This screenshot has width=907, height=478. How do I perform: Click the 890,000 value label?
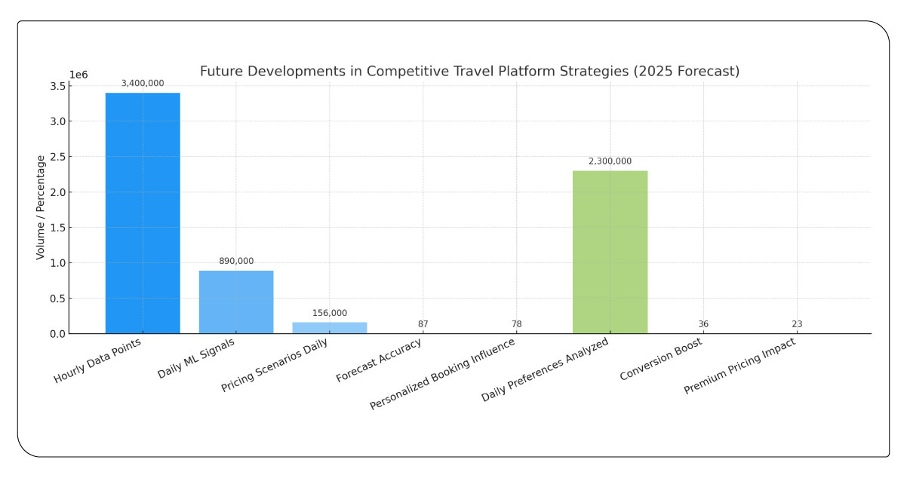point(235,261)
